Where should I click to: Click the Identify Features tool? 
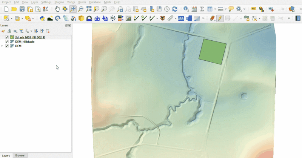pos(186,9)
